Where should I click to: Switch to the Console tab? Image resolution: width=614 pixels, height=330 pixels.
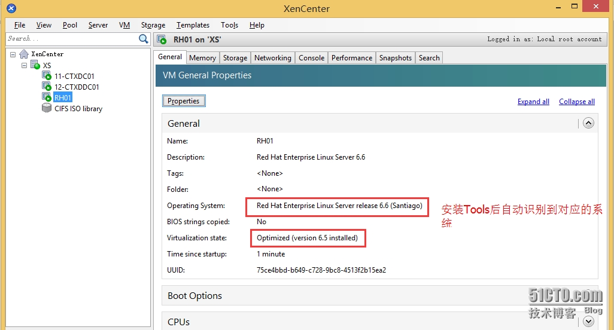point(311,58)
